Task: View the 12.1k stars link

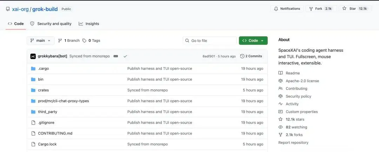Action: click(295, 119)
